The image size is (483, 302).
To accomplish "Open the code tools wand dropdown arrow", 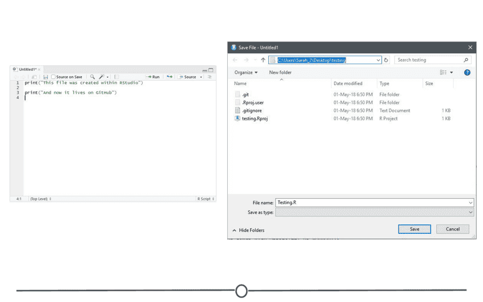I will [x=107, y=77].
